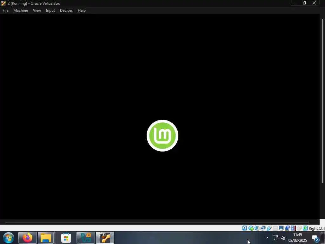Click the mouse integration status icon
325x244 pixels.
(x=299, y=228)
